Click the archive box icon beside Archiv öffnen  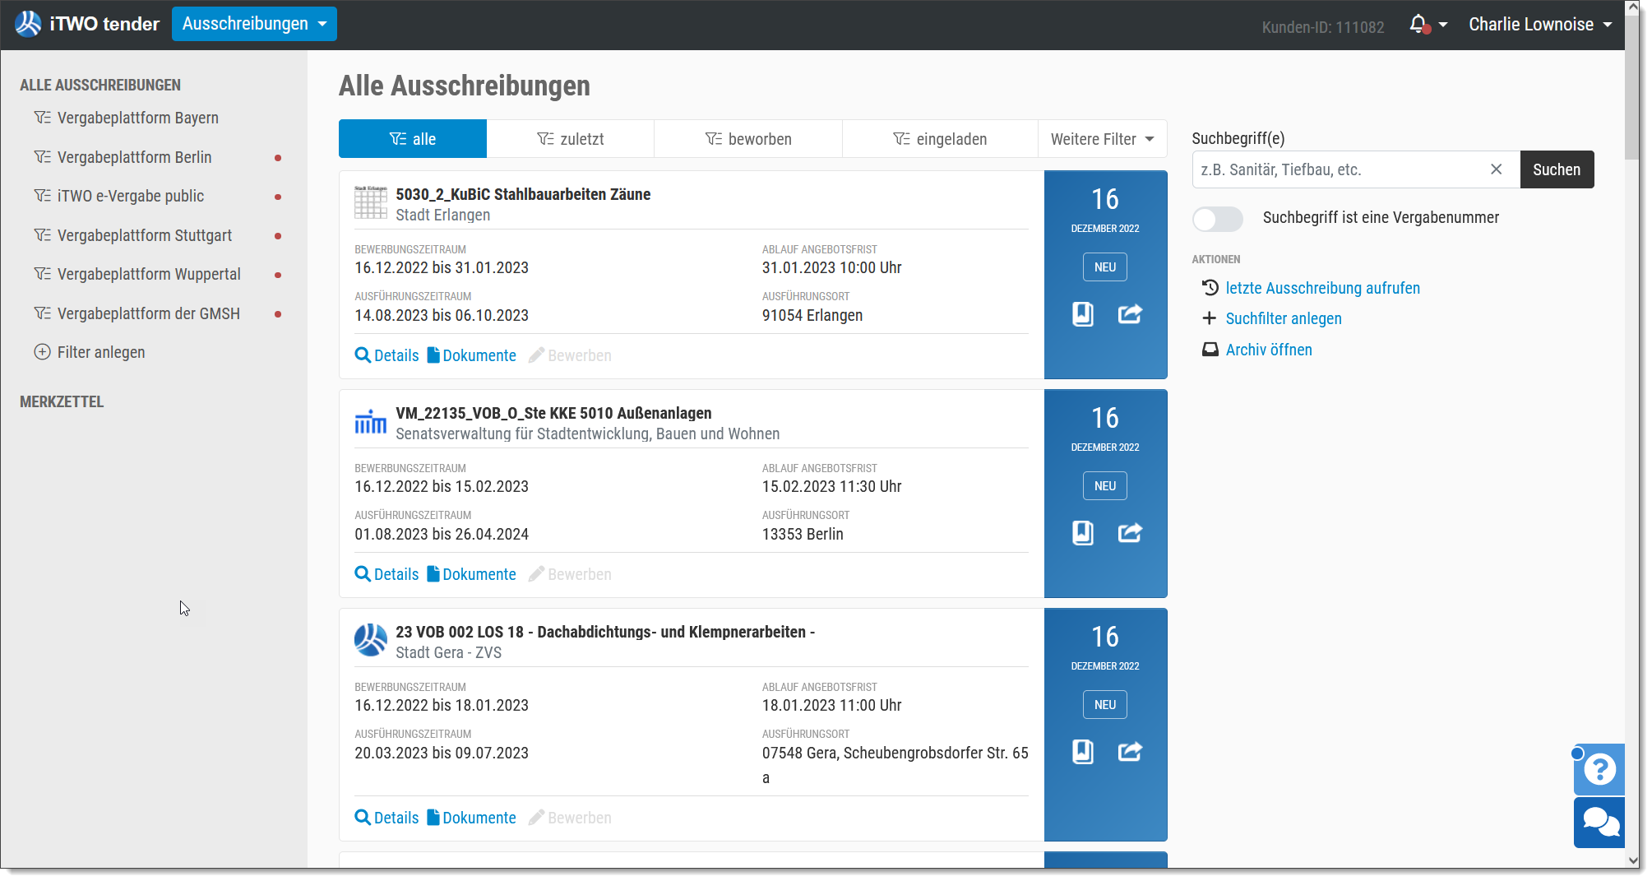pos(1210,350)
